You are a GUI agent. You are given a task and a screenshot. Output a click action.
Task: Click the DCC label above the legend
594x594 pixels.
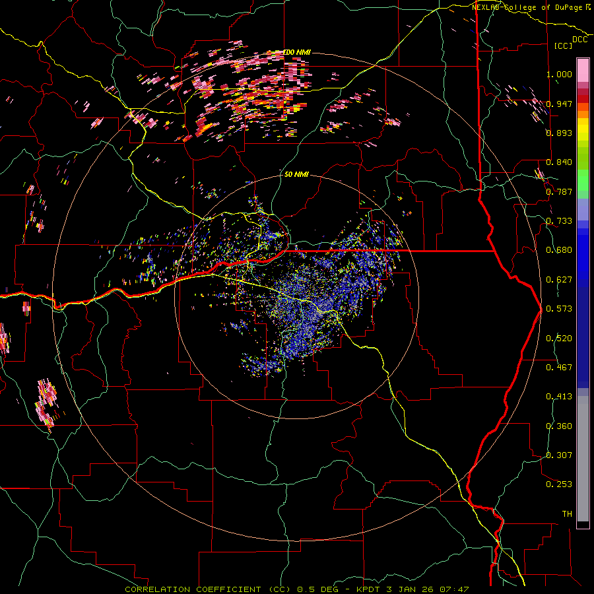click(579, 40)
